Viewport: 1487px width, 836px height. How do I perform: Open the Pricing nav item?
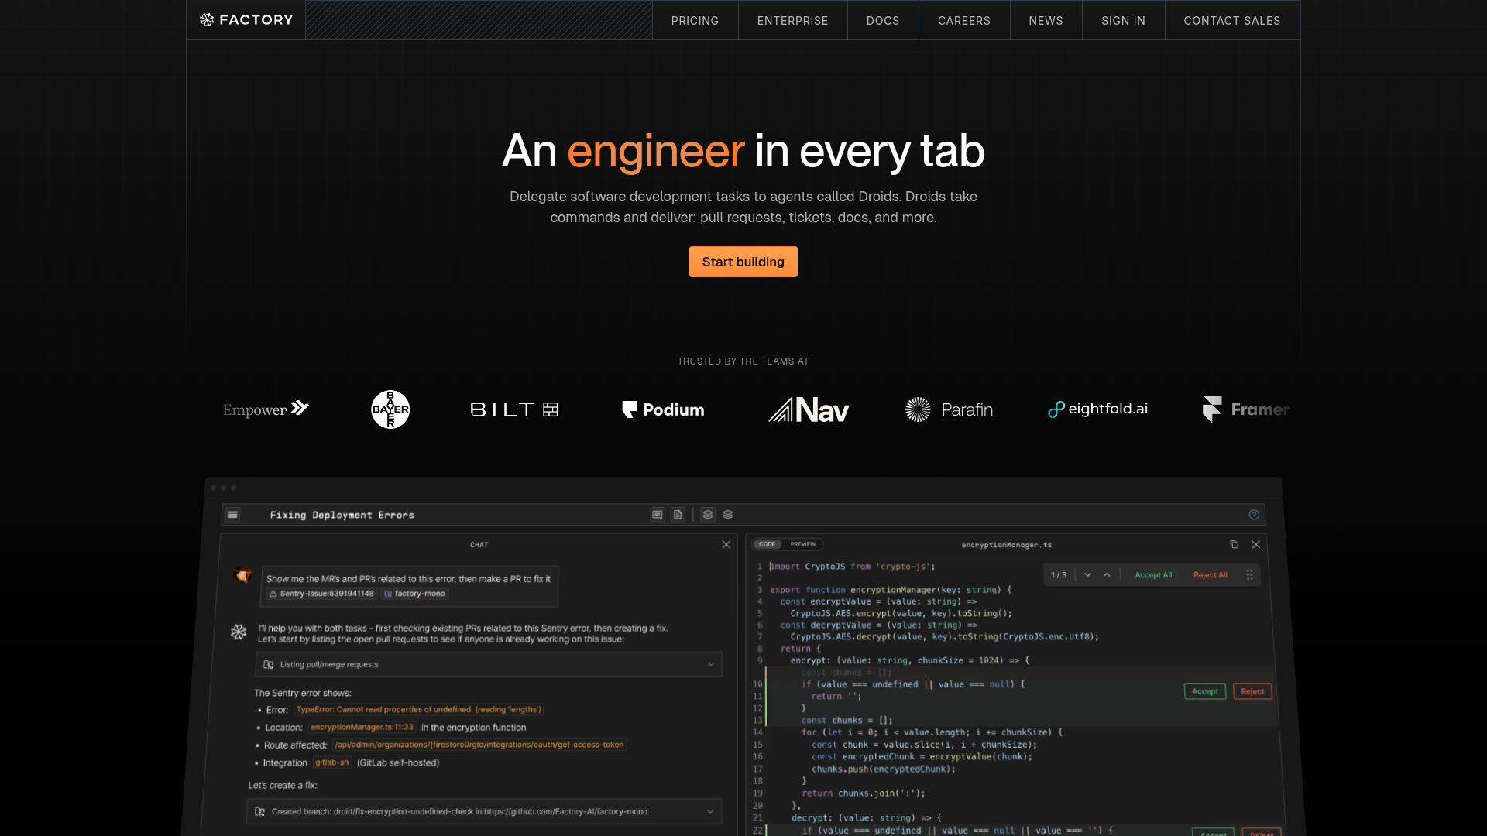pyautogui.click(x=695, y=21)
